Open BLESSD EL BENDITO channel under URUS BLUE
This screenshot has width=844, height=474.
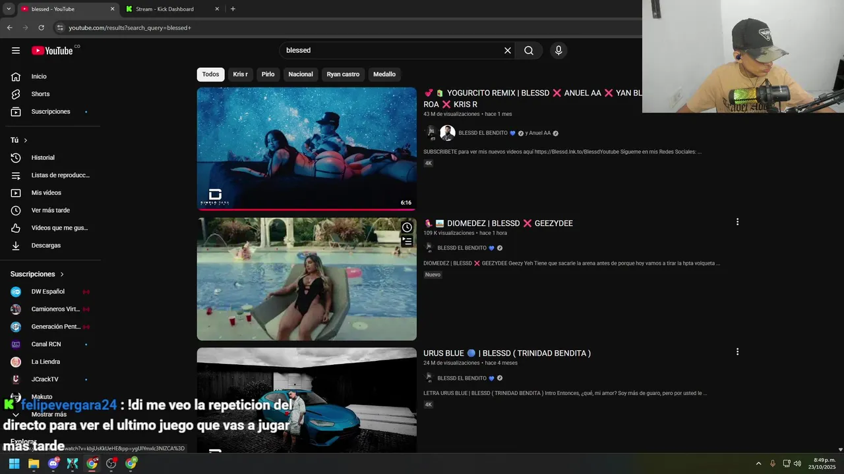[462, 379]
